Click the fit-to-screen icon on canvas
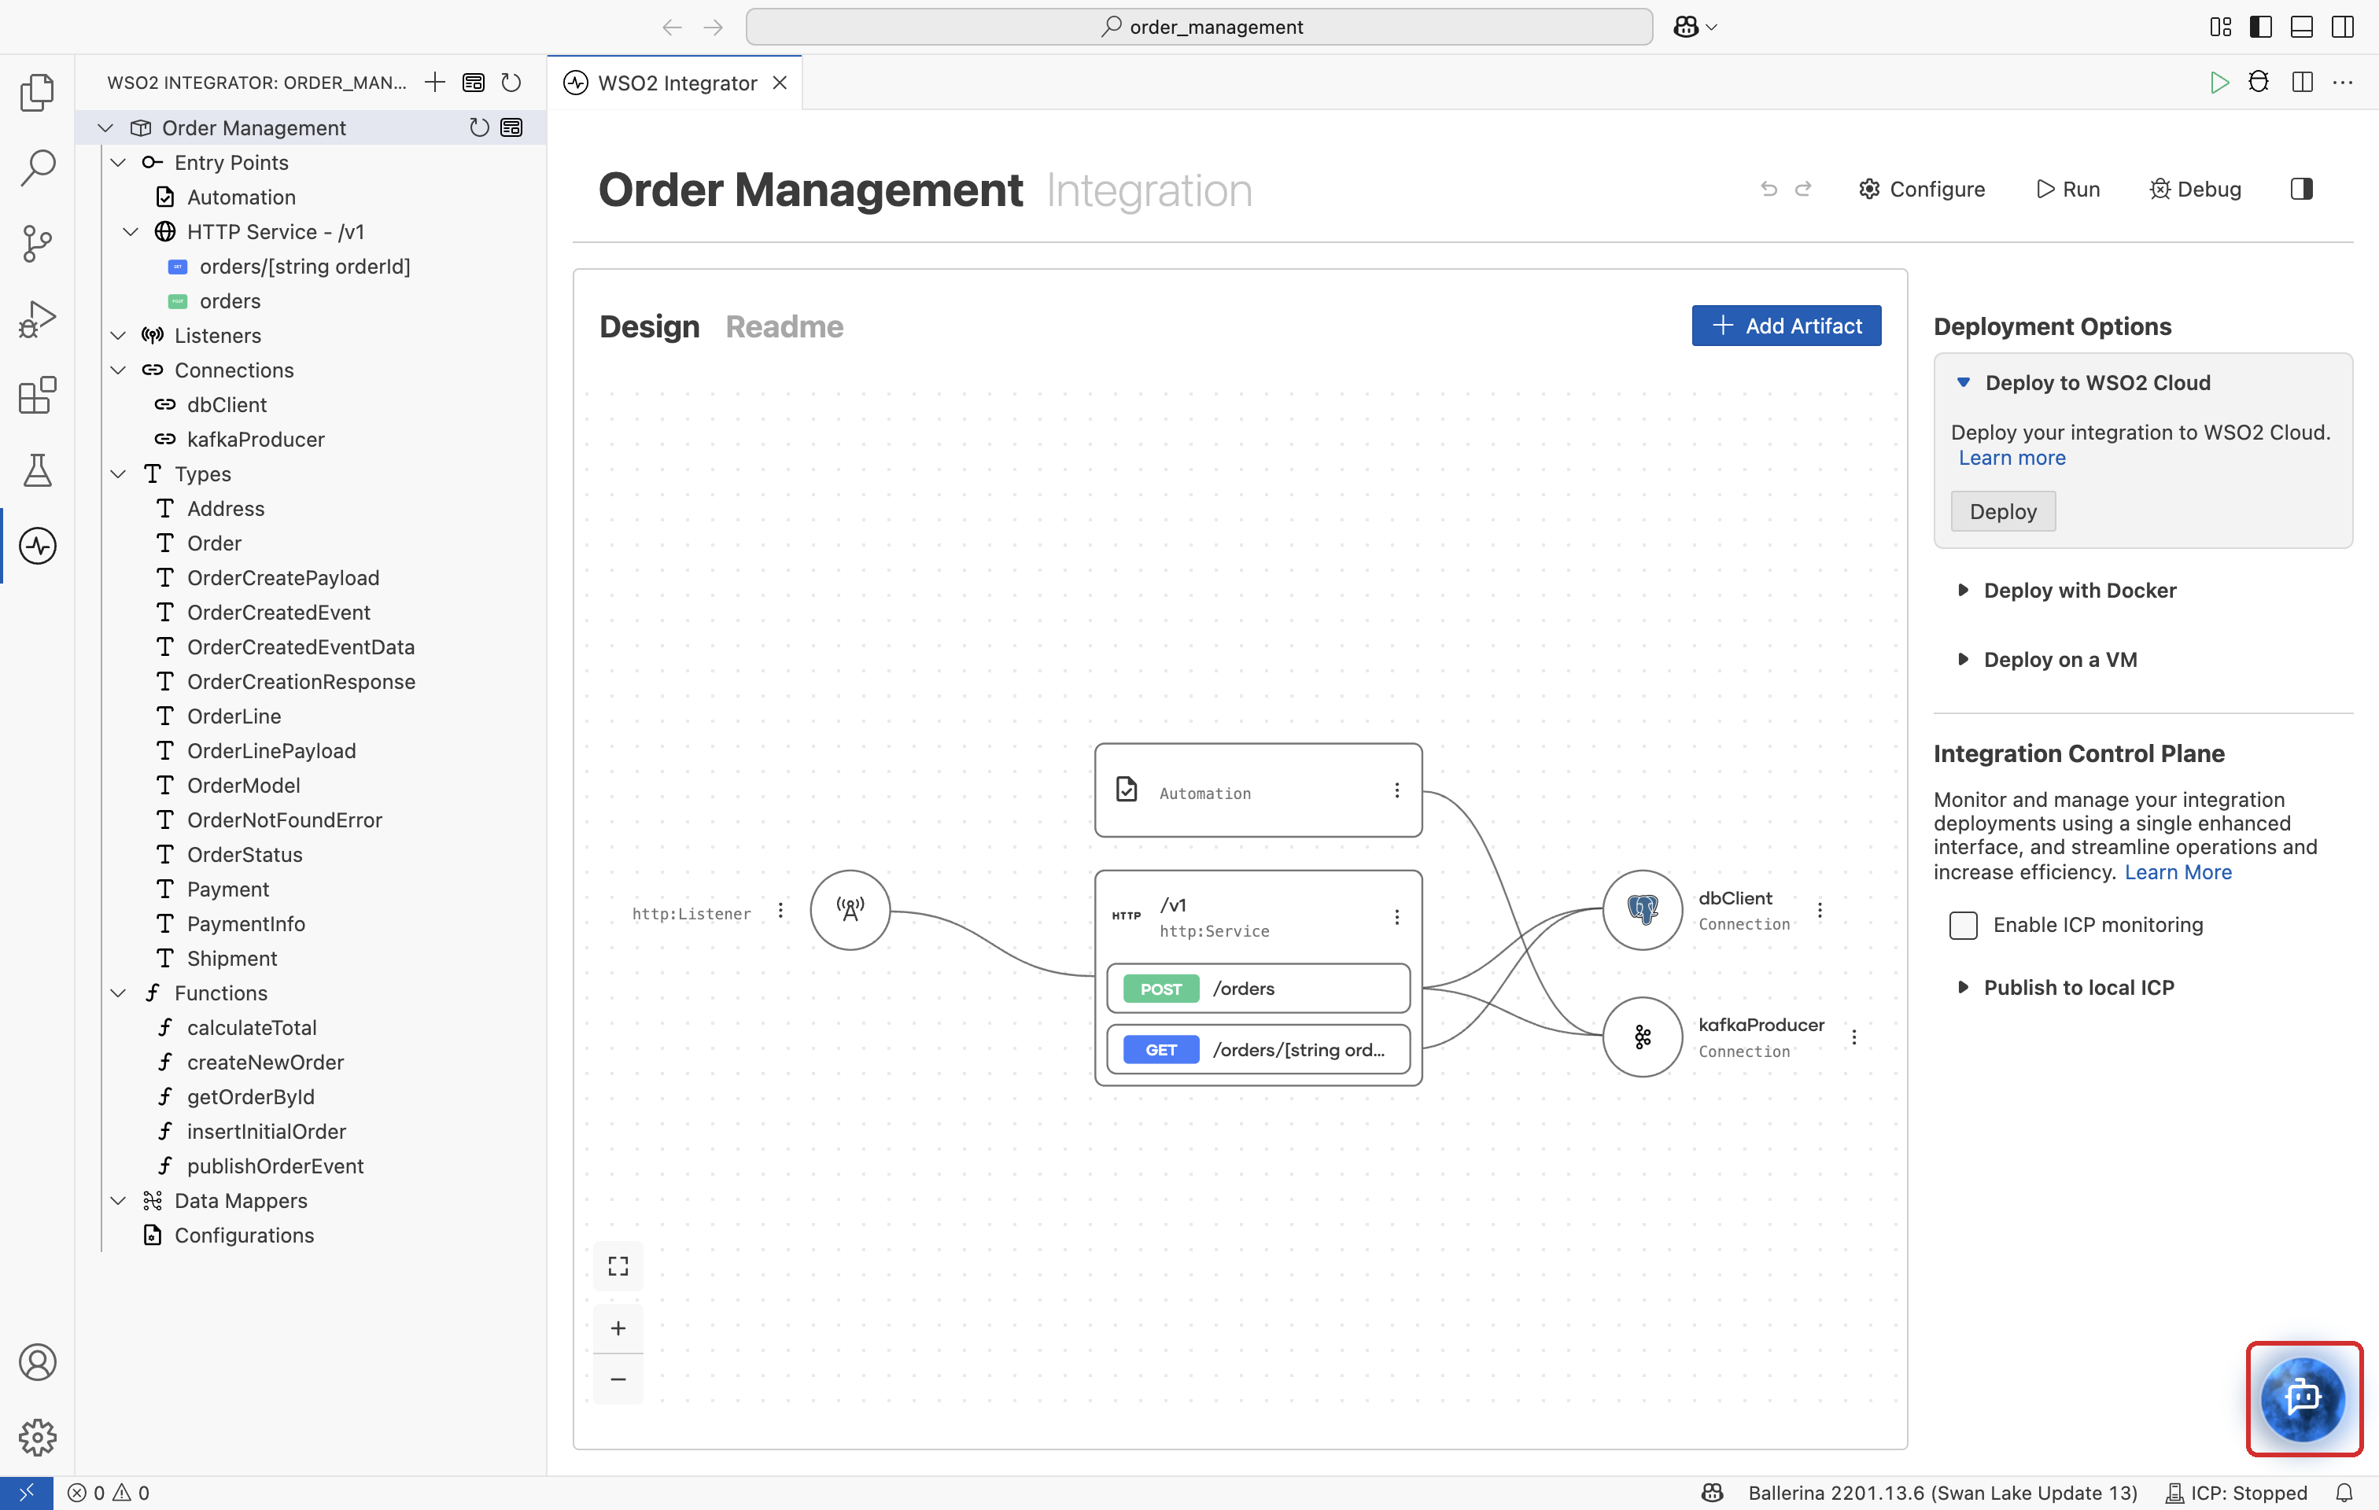2379x1510 pixels. point(618,1266)
